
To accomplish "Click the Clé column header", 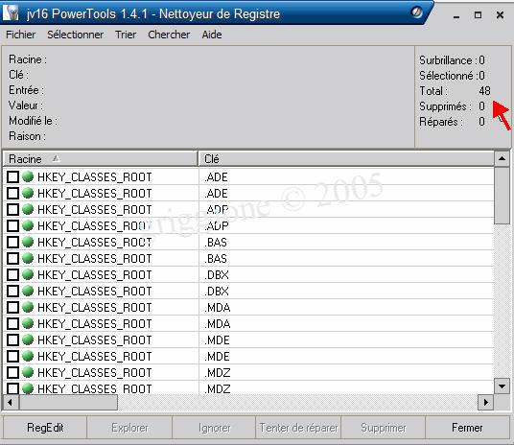I will coord(346,159).
